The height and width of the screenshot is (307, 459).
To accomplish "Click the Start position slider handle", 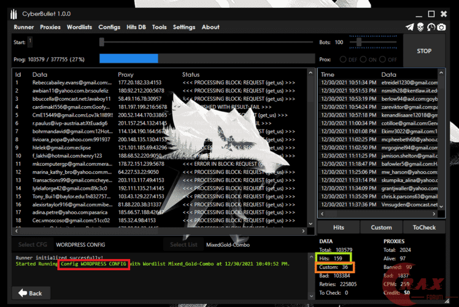I will 102,42.
